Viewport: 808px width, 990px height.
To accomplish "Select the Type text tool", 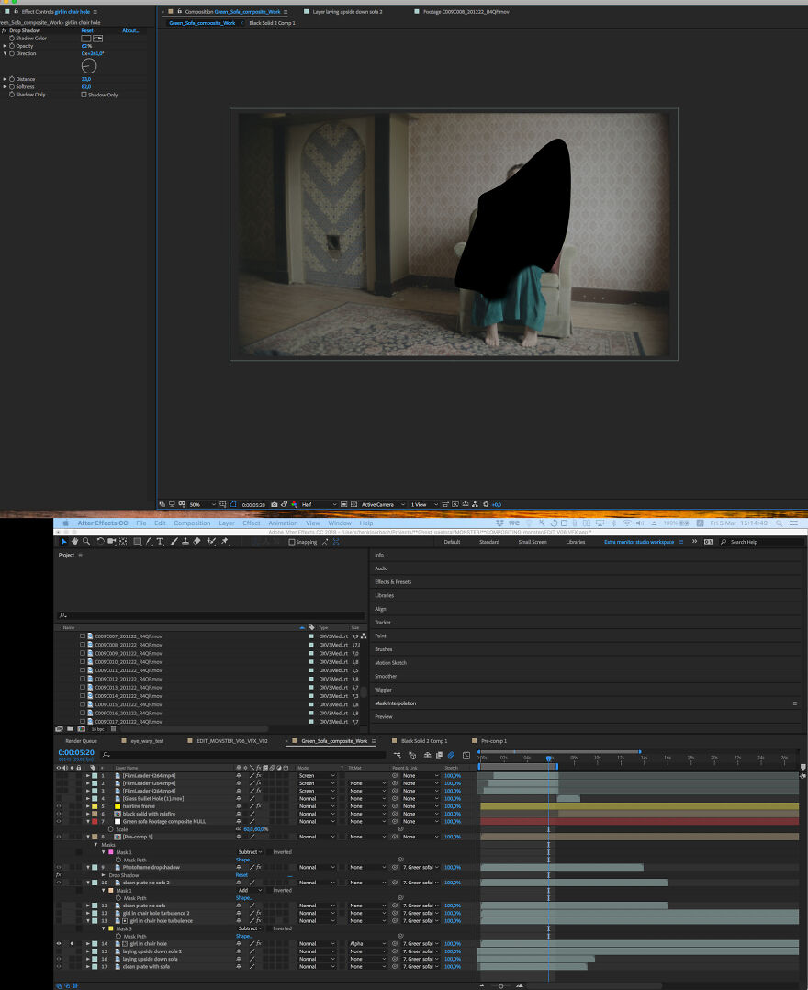I will click(x=161, y=542).
